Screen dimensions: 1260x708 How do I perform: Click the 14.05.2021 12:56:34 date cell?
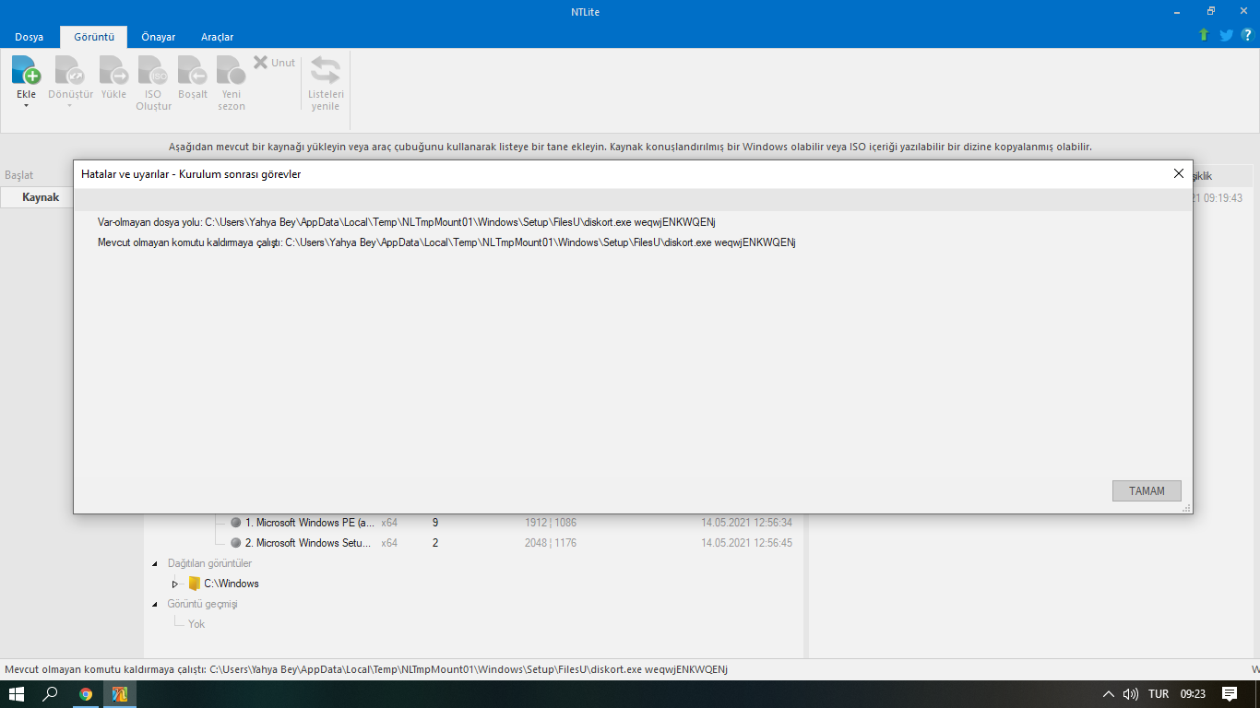point(746,523)
